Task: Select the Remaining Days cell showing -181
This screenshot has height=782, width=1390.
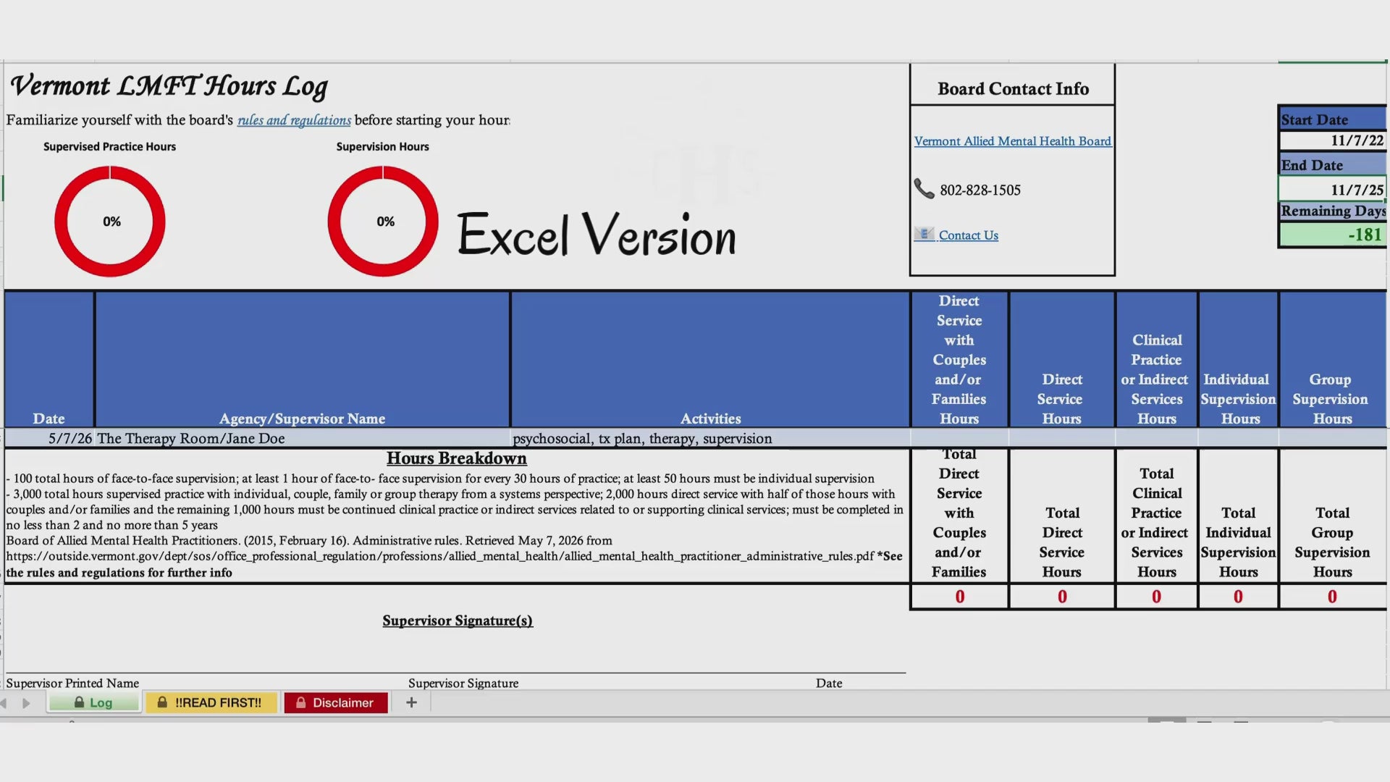Action: tap(1333, 235)
